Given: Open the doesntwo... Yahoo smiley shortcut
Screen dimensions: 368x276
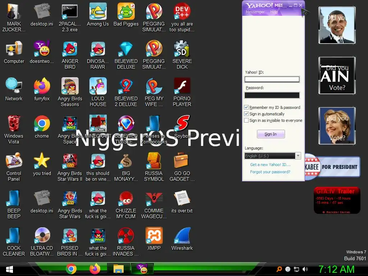Looking at the screenshot, I should [42, 52].
